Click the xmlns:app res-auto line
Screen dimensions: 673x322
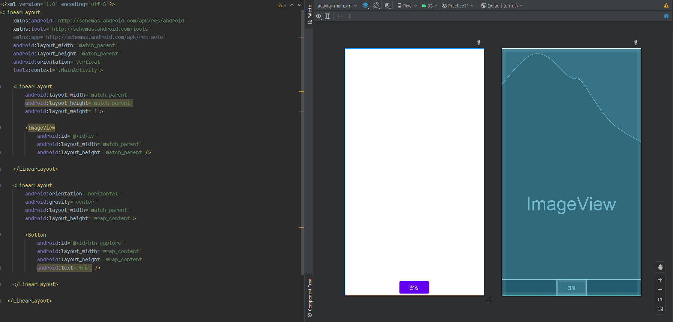coord(89,37)
